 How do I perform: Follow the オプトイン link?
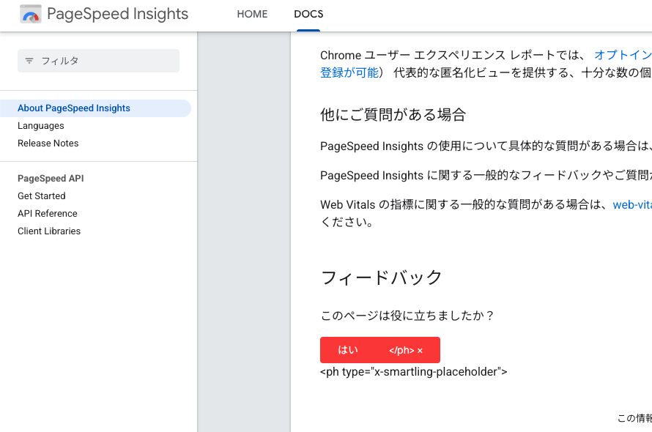[623, 55]
